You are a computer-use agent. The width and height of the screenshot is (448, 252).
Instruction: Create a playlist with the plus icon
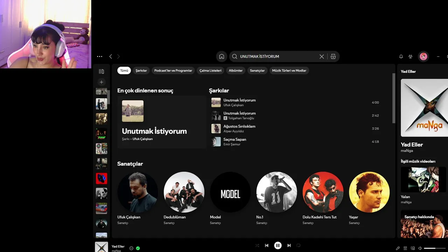pos(101,82)
